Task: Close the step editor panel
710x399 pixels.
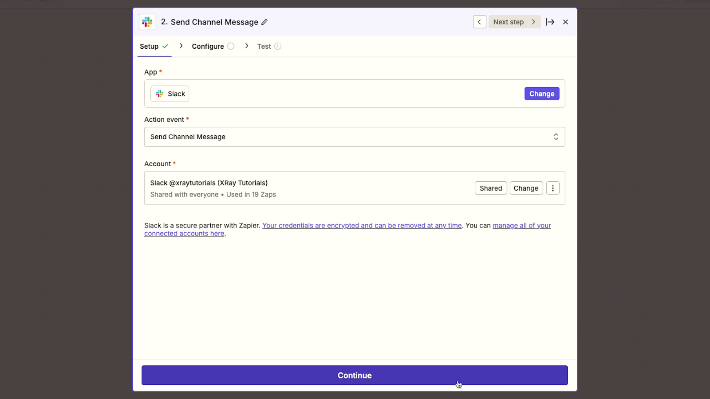Action: coord(565,22)
